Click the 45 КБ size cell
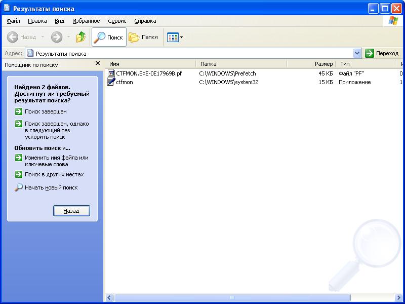The image size is (405, 304). (x=326, y=73)
